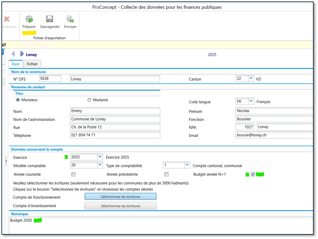Click the Envoyer send icon

(70, 19)
